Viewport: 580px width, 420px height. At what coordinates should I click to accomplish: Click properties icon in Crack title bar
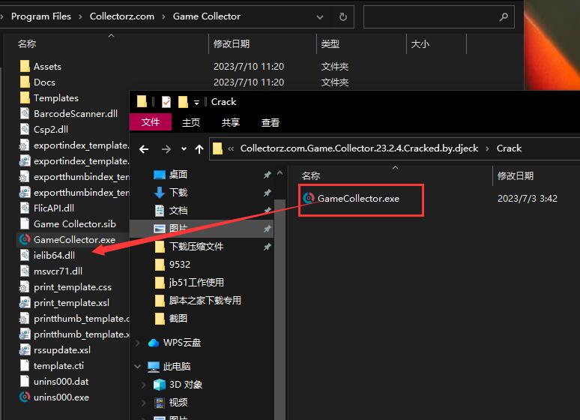(166, 101)
